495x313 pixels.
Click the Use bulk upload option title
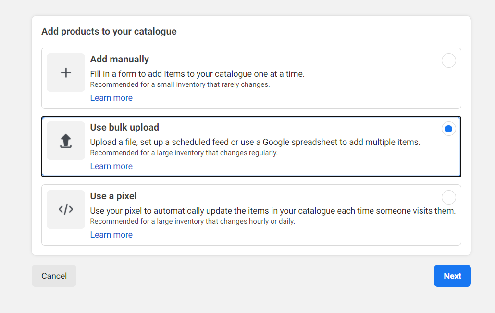coord(124,128)
